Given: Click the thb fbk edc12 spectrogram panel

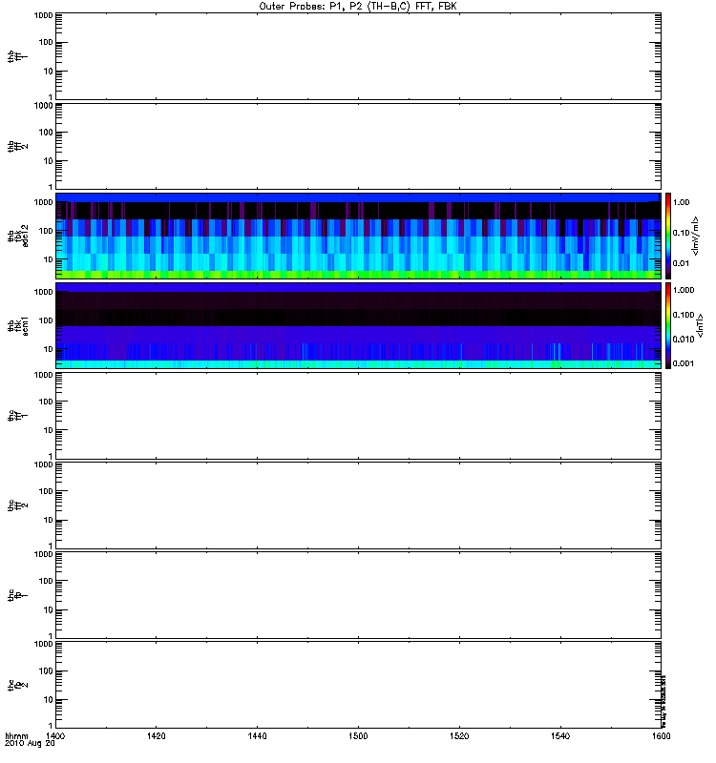Looking at the screenshot, I should (358, 236).
